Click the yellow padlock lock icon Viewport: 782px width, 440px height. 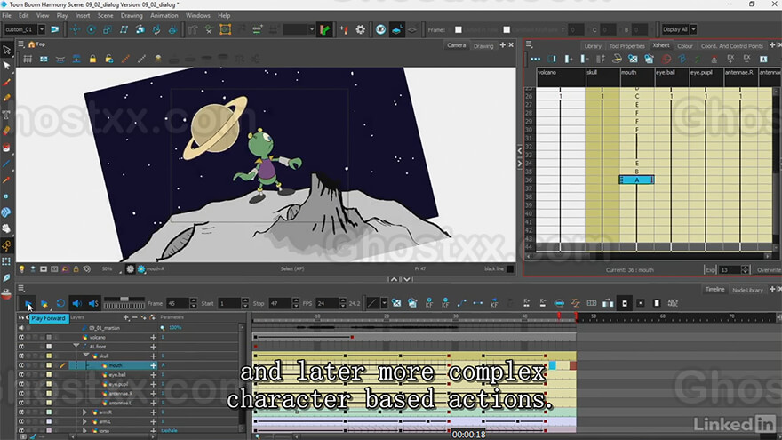pyautogui.click(x=92, y=59)
